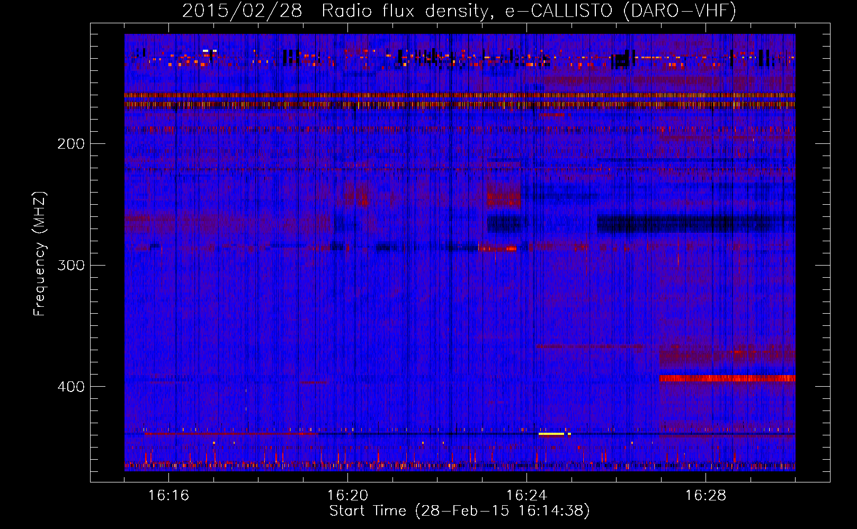Click the short yellow streak near 16:24

point(551,434)
